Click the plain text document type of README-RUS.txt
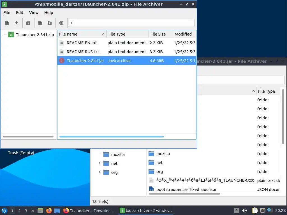 tap(127, 52)
